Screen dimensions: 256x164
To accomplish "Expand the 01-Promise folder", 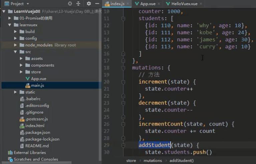I will coord(10,18).
